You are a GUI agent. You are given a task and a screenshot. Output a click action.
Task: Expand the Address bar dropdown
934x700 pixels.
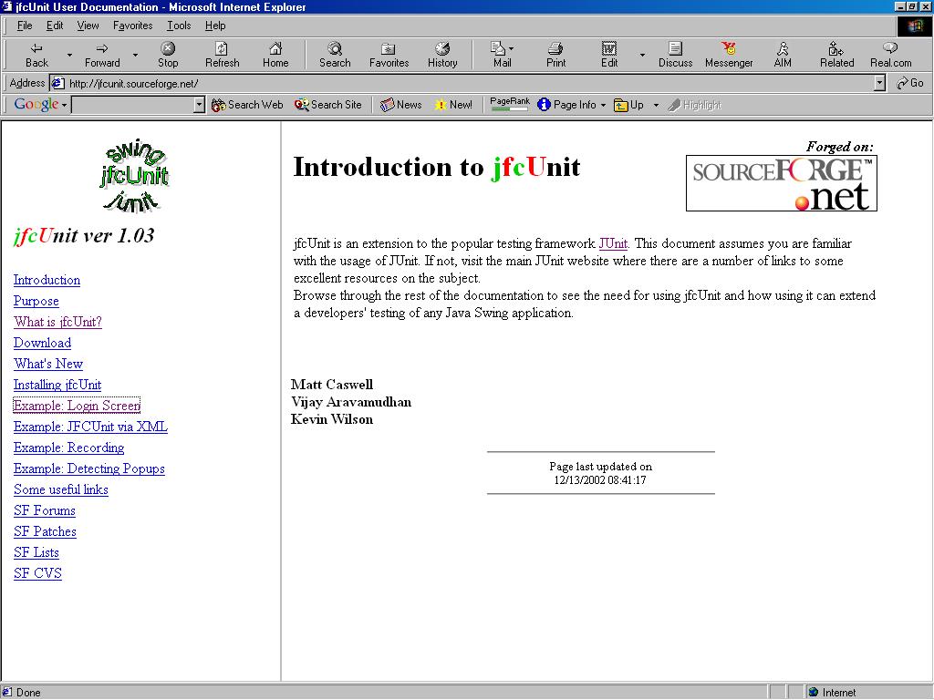pyautogui.click(x=880, y=83)
